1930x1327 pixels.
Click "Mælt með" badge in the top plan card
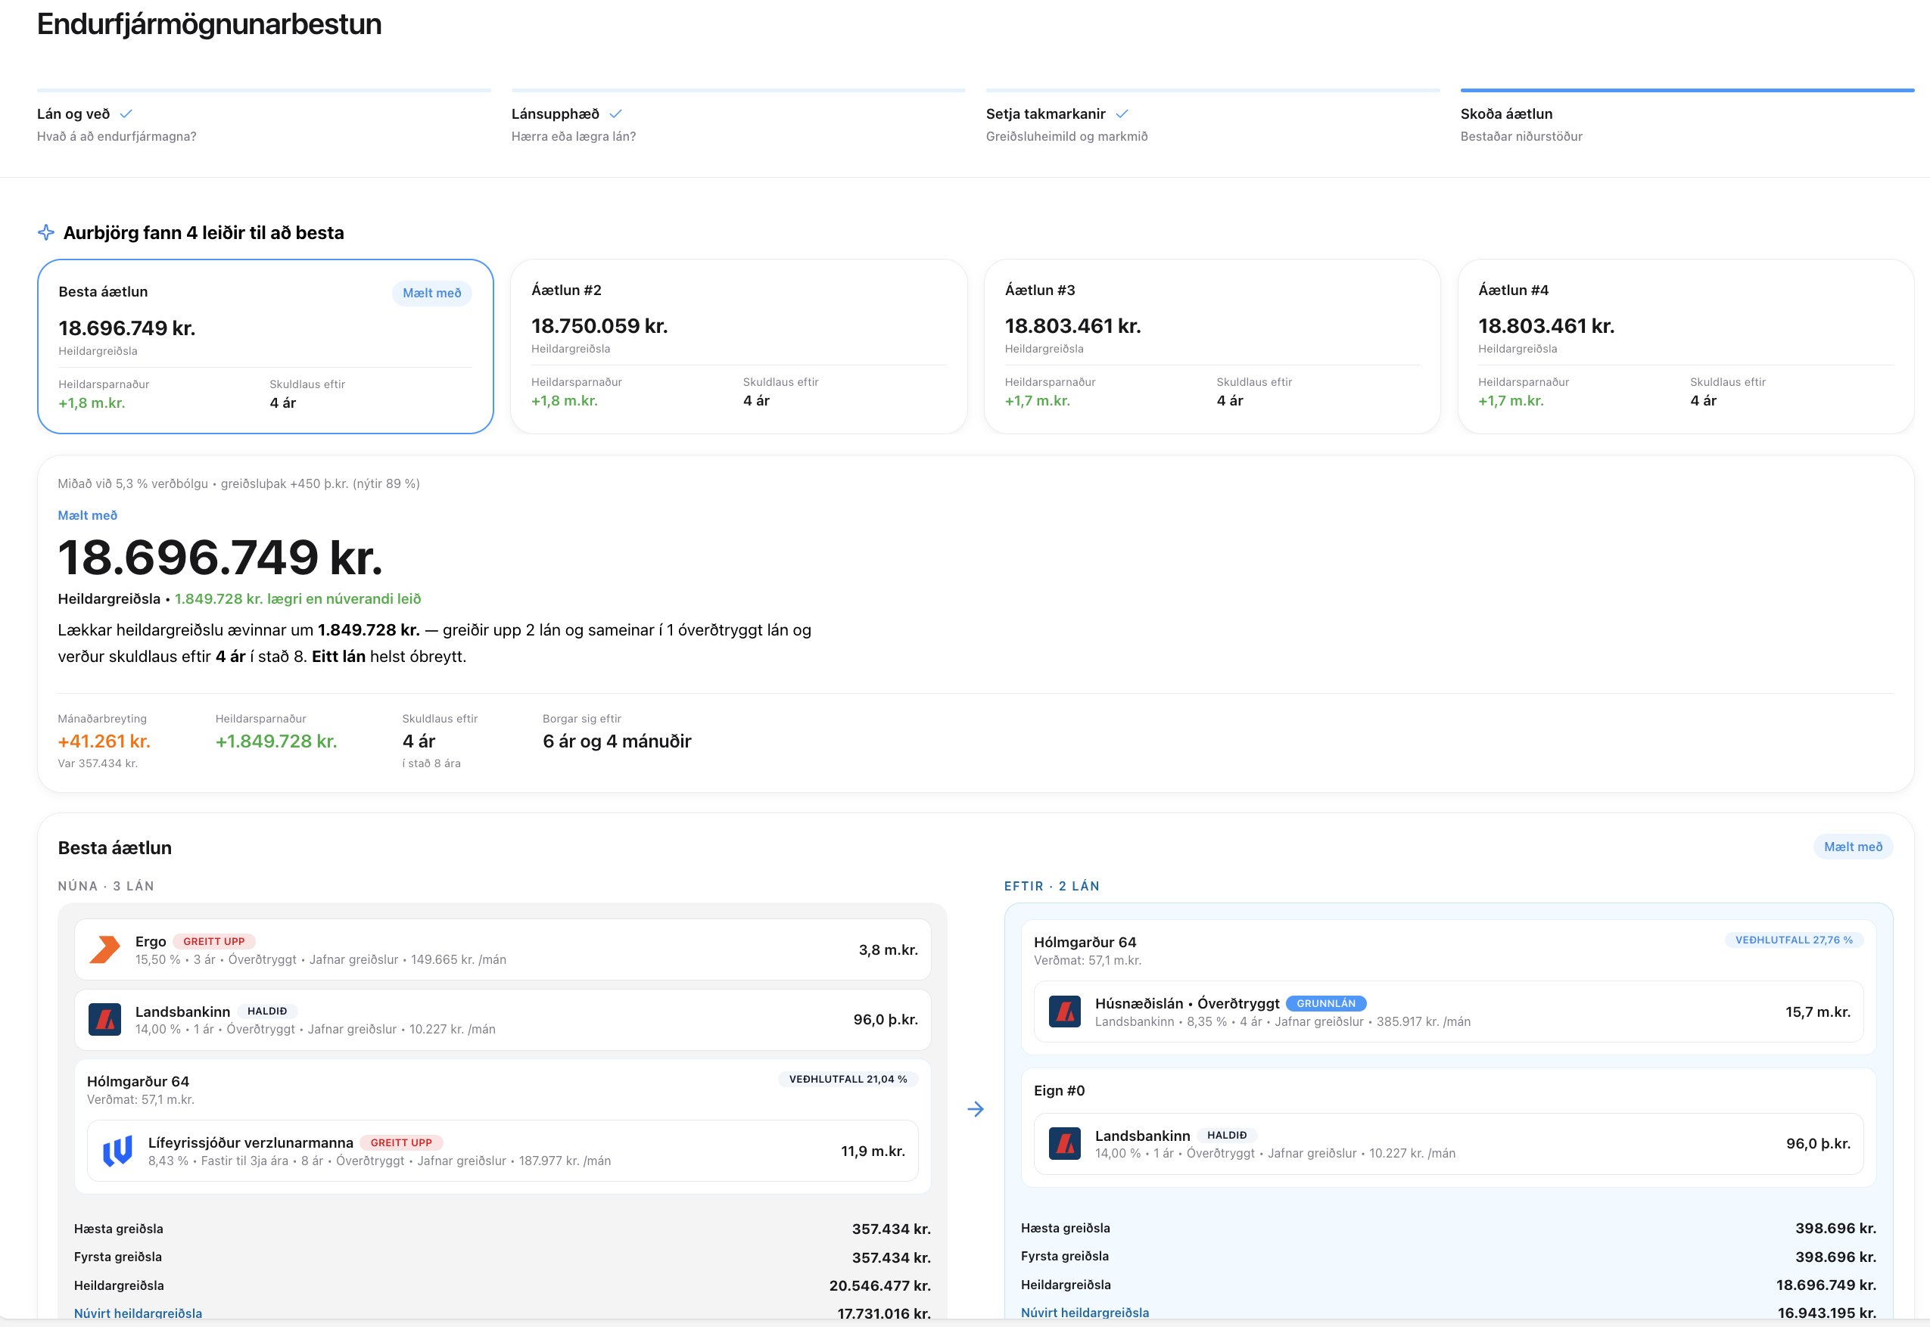[431, 293]
